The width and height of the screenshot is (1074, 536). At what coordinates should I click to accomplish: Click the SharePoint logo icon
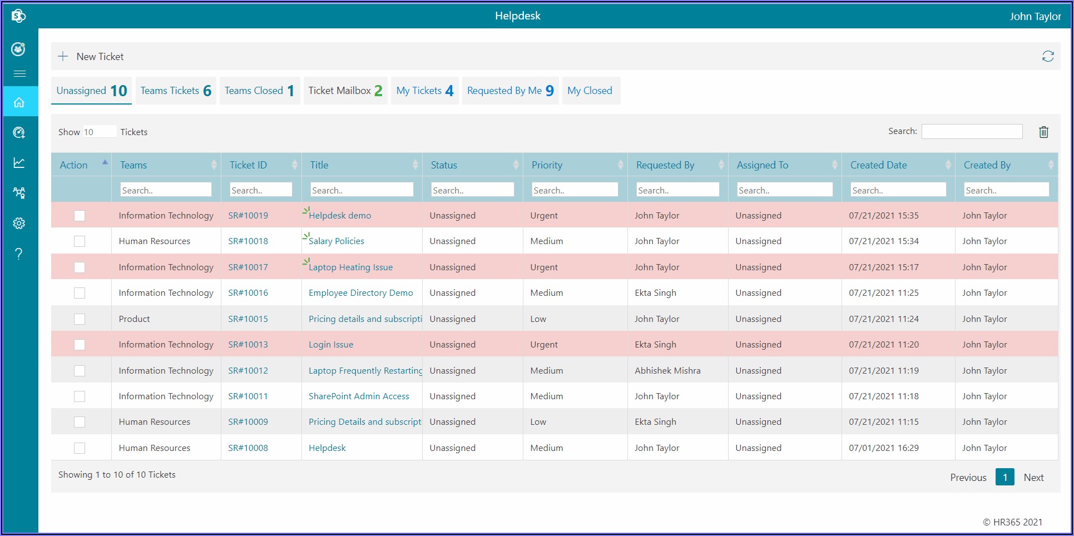pos(18,16)
